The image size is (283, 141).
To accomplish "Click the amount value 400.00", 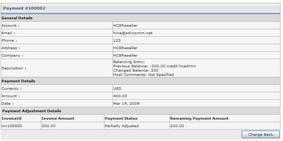I will pyautogui.click(x=120, y=96).
